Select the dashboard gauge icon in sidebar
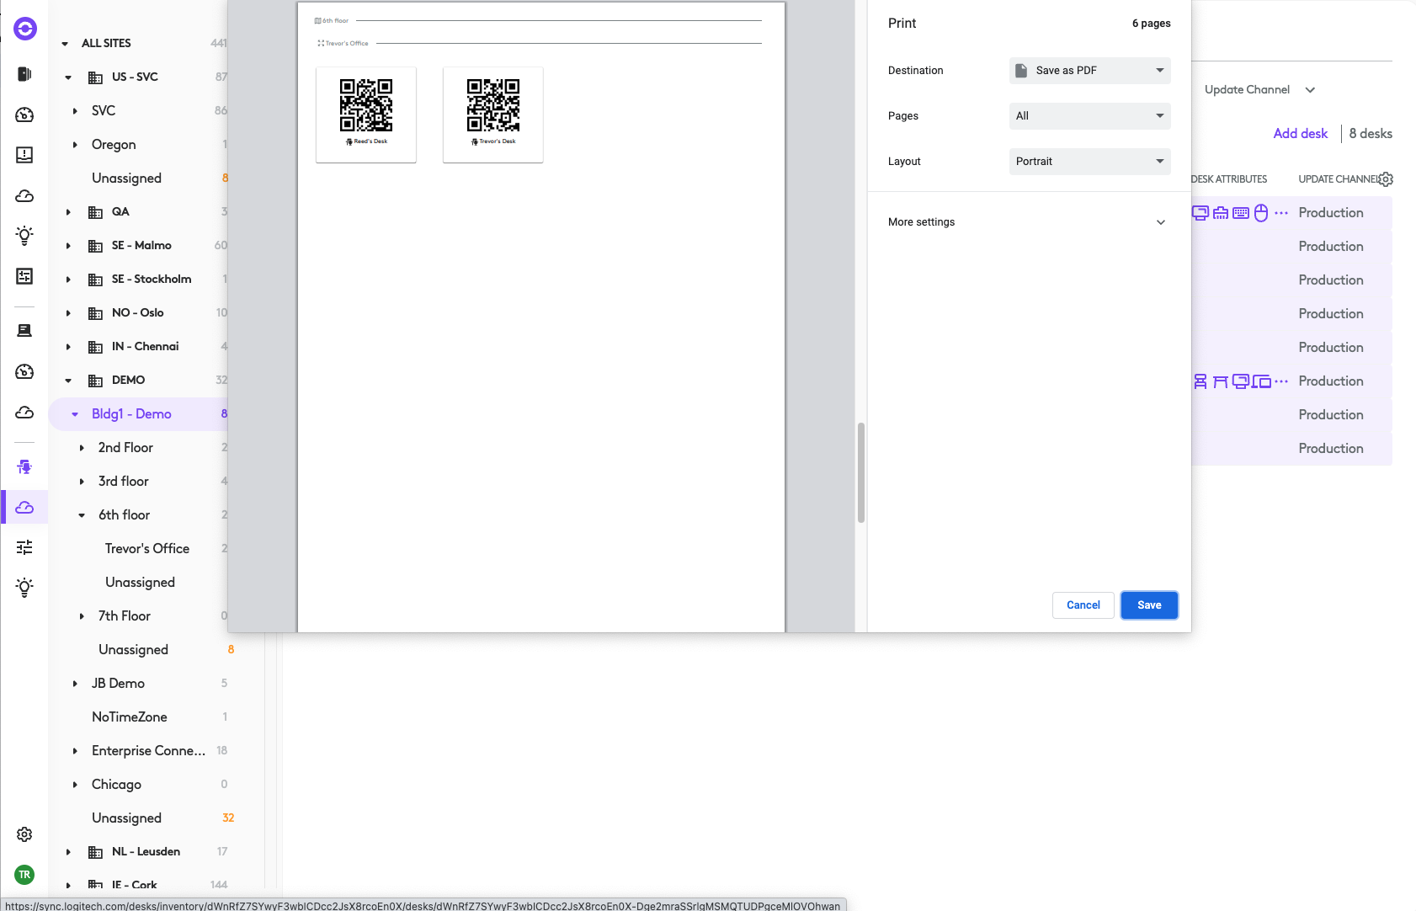Screen dimensions: 1416x911 (24, 115)
